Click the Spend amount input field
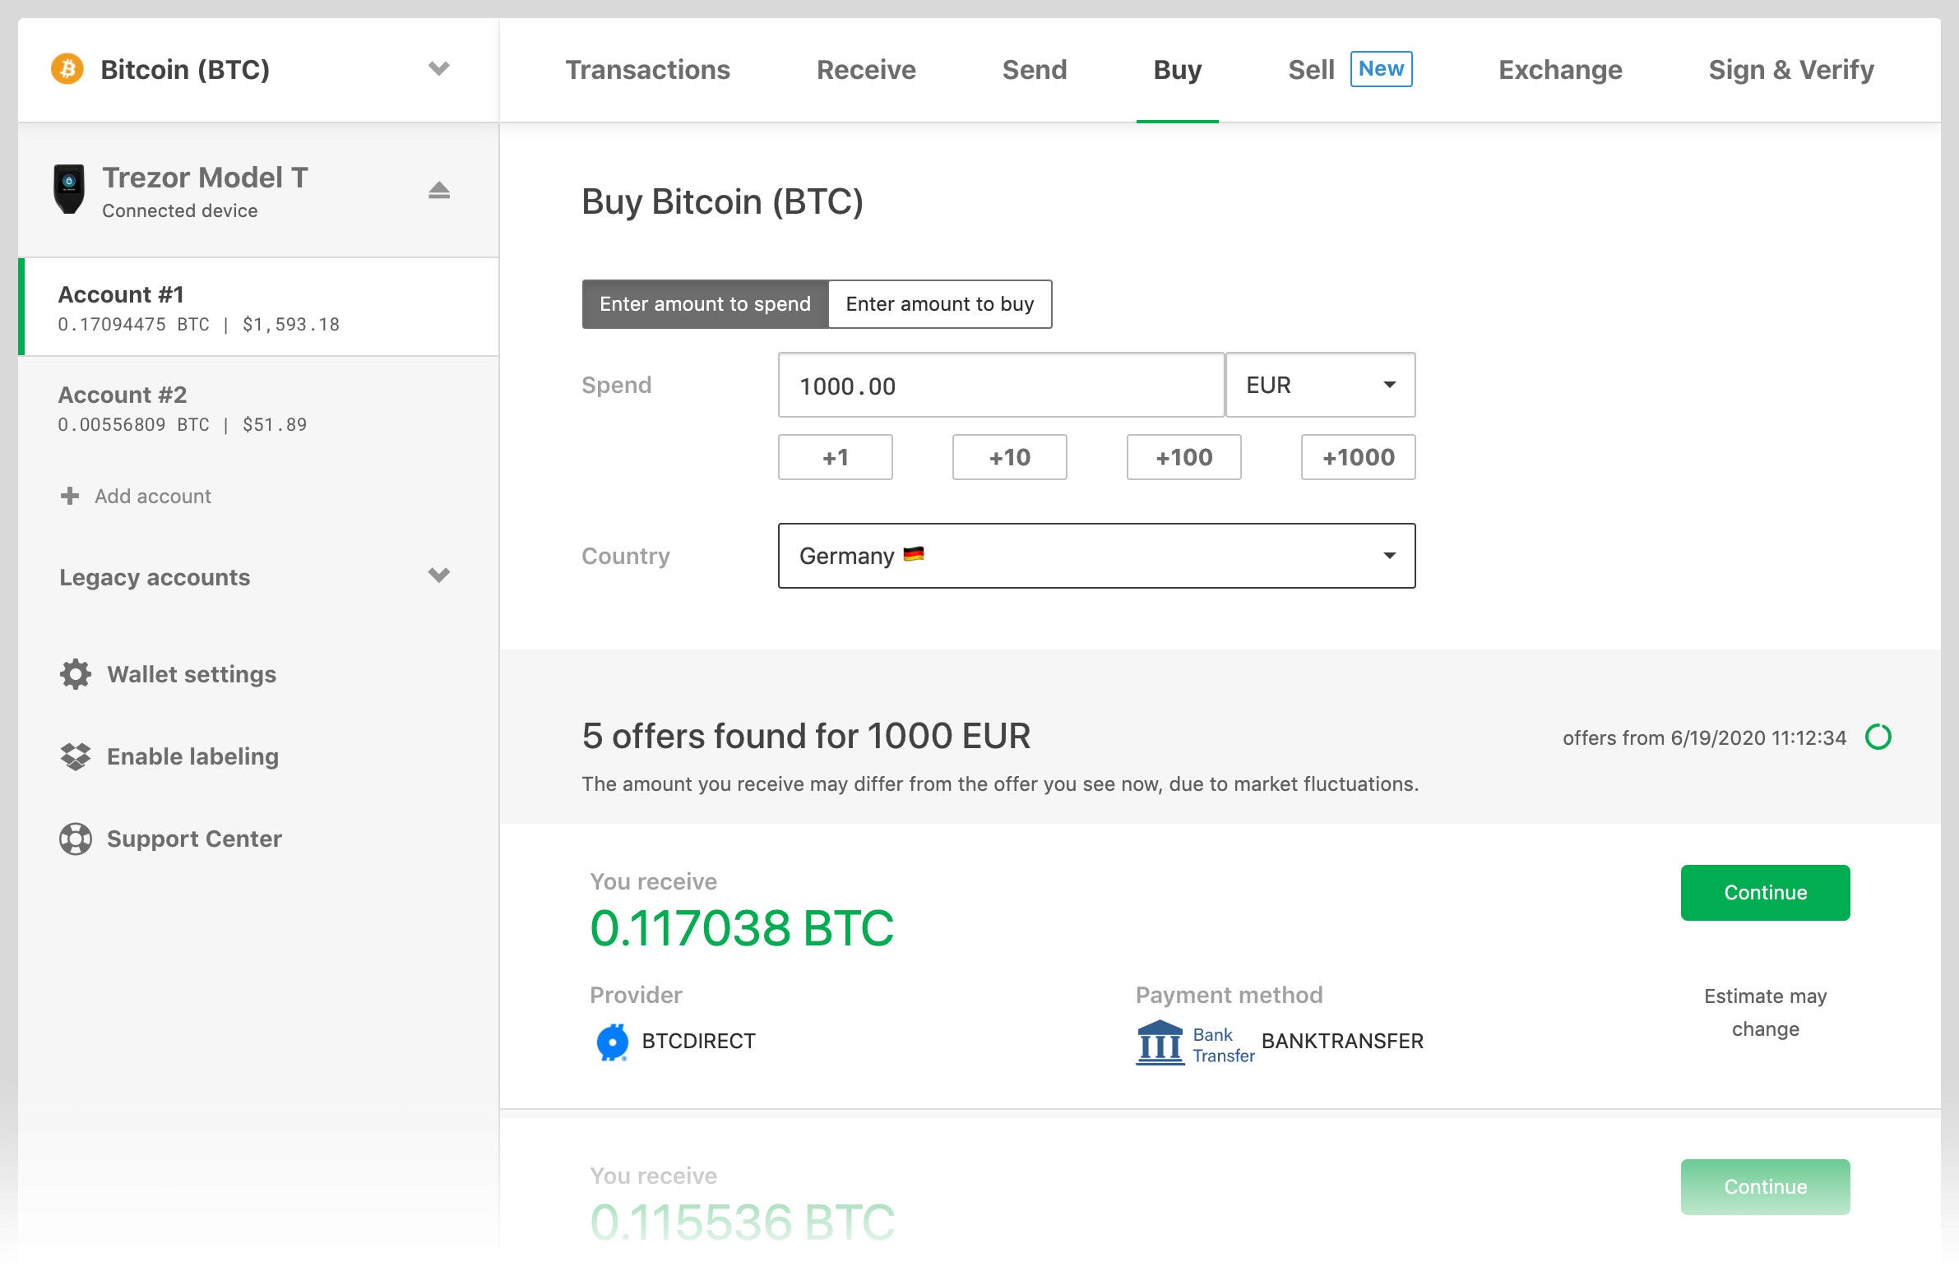The image size is (1959, 1271). pyautogui.click(x=1001, y=385)
